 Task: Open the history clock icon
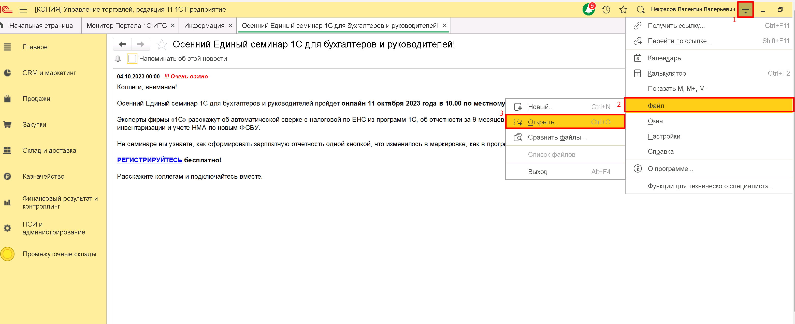(x=606, y=10)
